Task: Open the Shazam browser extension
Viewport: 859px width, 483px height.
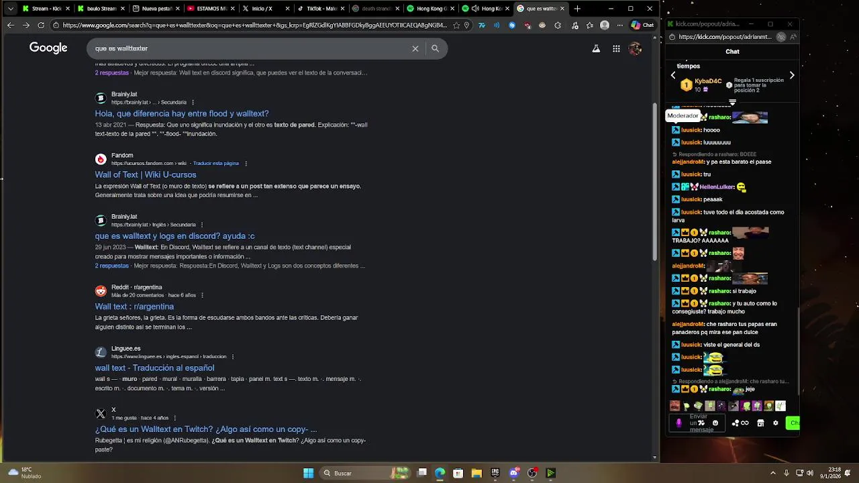Action: (512, 25)
